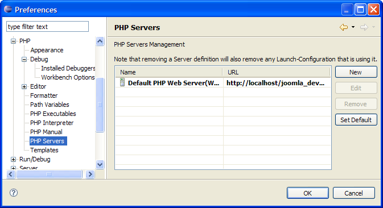Image resolution: width=383 pixels, height=208 pixels.
Task: Expand the Run/Debug tree node
Action: (x=13, y=160)
